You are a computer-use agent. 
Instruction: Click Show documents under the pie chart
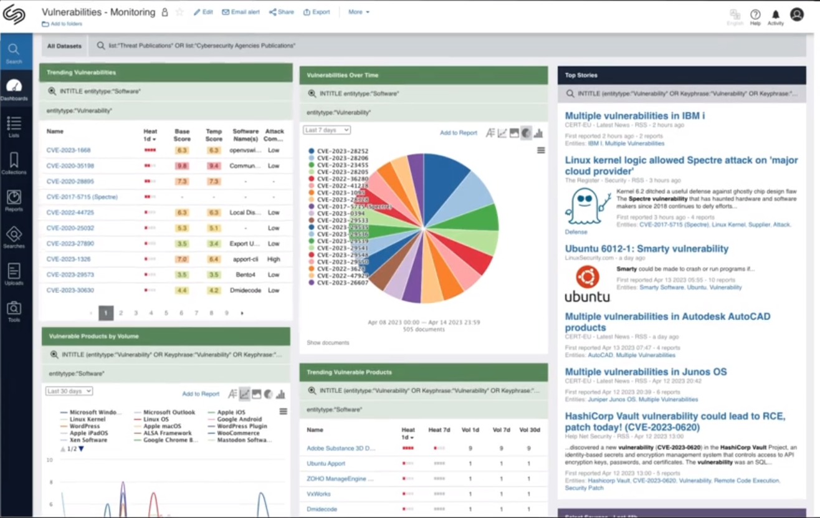coord(328,343)
